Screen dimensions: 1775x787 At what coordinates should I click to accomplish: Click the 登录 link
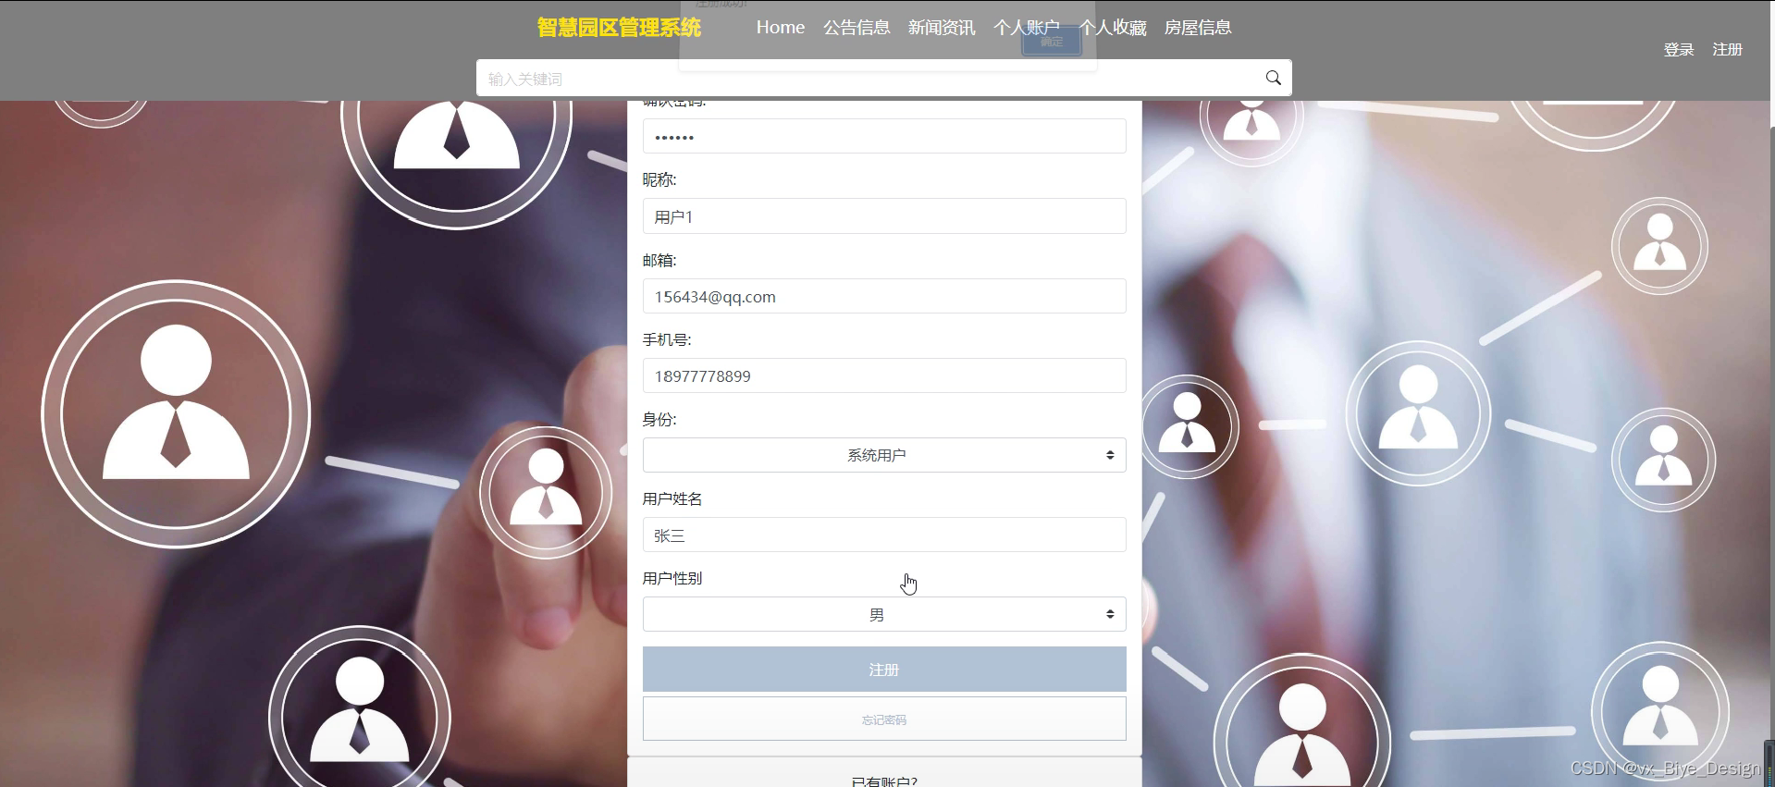[1679, 50]
